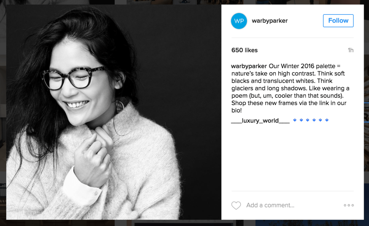The image size is (369, 226).
Task: Follow the warbyparker account
Action: [x=338, y=21]
